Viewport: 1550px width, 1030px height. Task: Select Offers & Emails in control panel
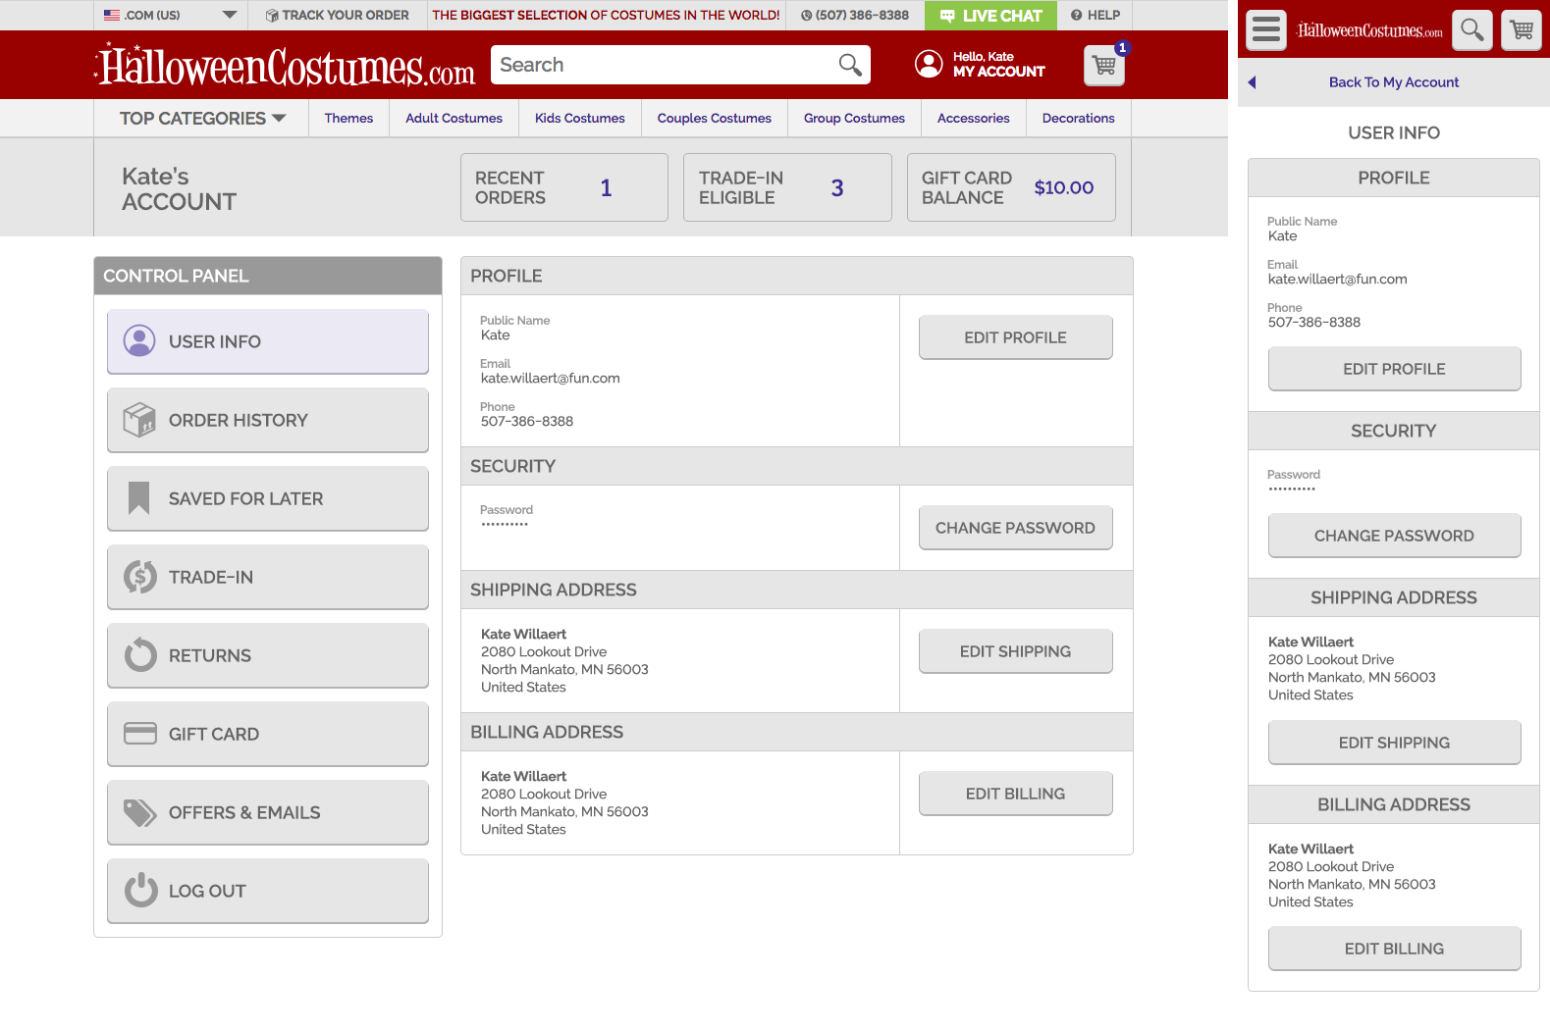[268, 812]
